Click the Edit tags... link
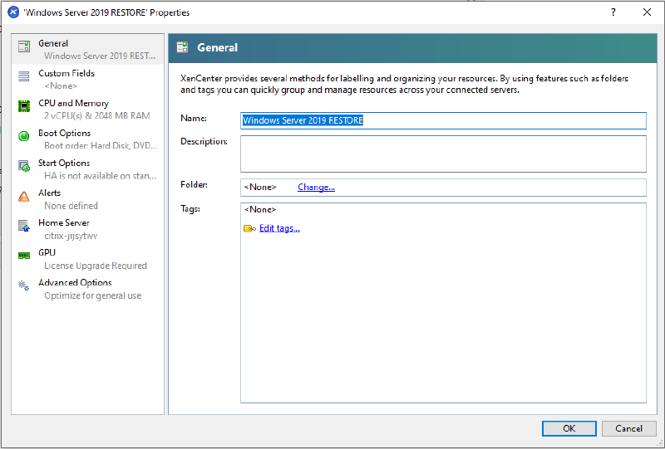 pyautogui.click(x=279, y=228)
